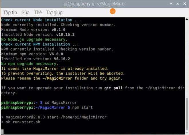Click the text "Installed Node version: v10.15.2"
Screen dimensions: 189x135
tap(38, 35)
